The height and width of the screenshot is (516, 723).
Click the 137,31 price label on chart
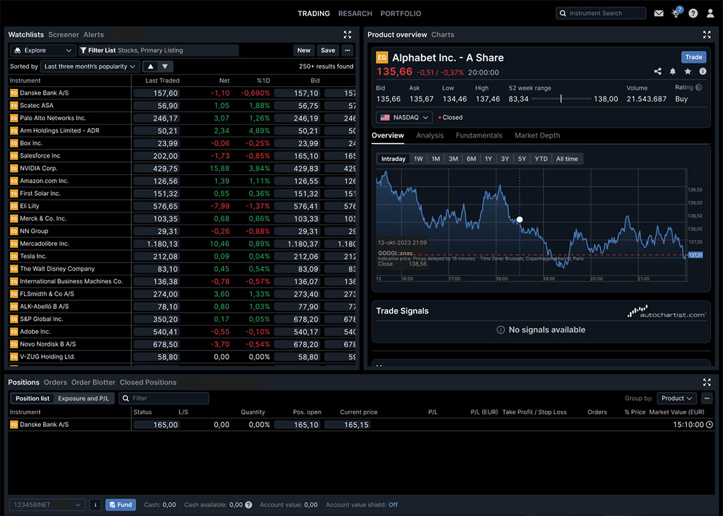(696, 255)
